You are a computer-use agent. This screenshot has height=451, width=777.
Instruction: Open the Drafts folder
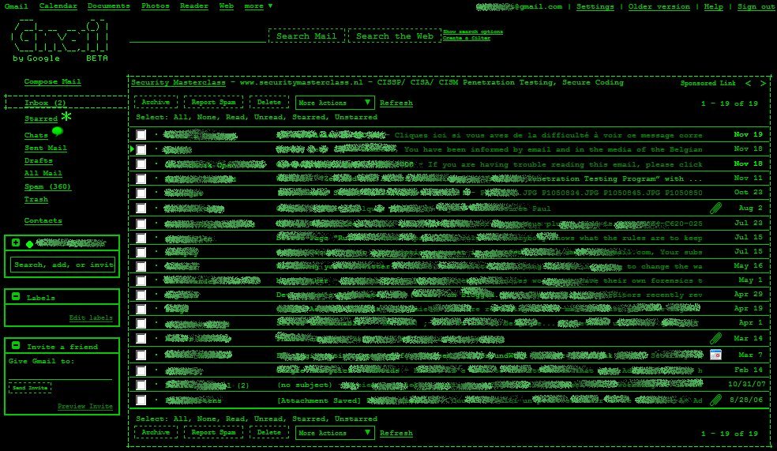pos(38,161)
